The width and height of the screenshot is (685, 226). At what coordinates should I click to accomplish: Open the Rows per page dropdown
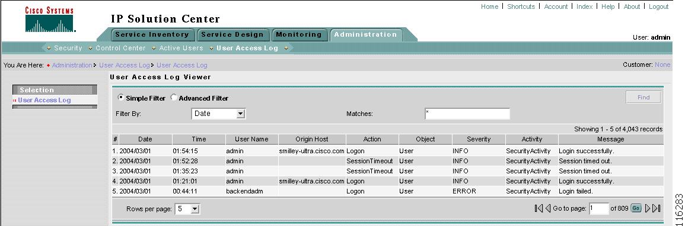pos(187,209)
